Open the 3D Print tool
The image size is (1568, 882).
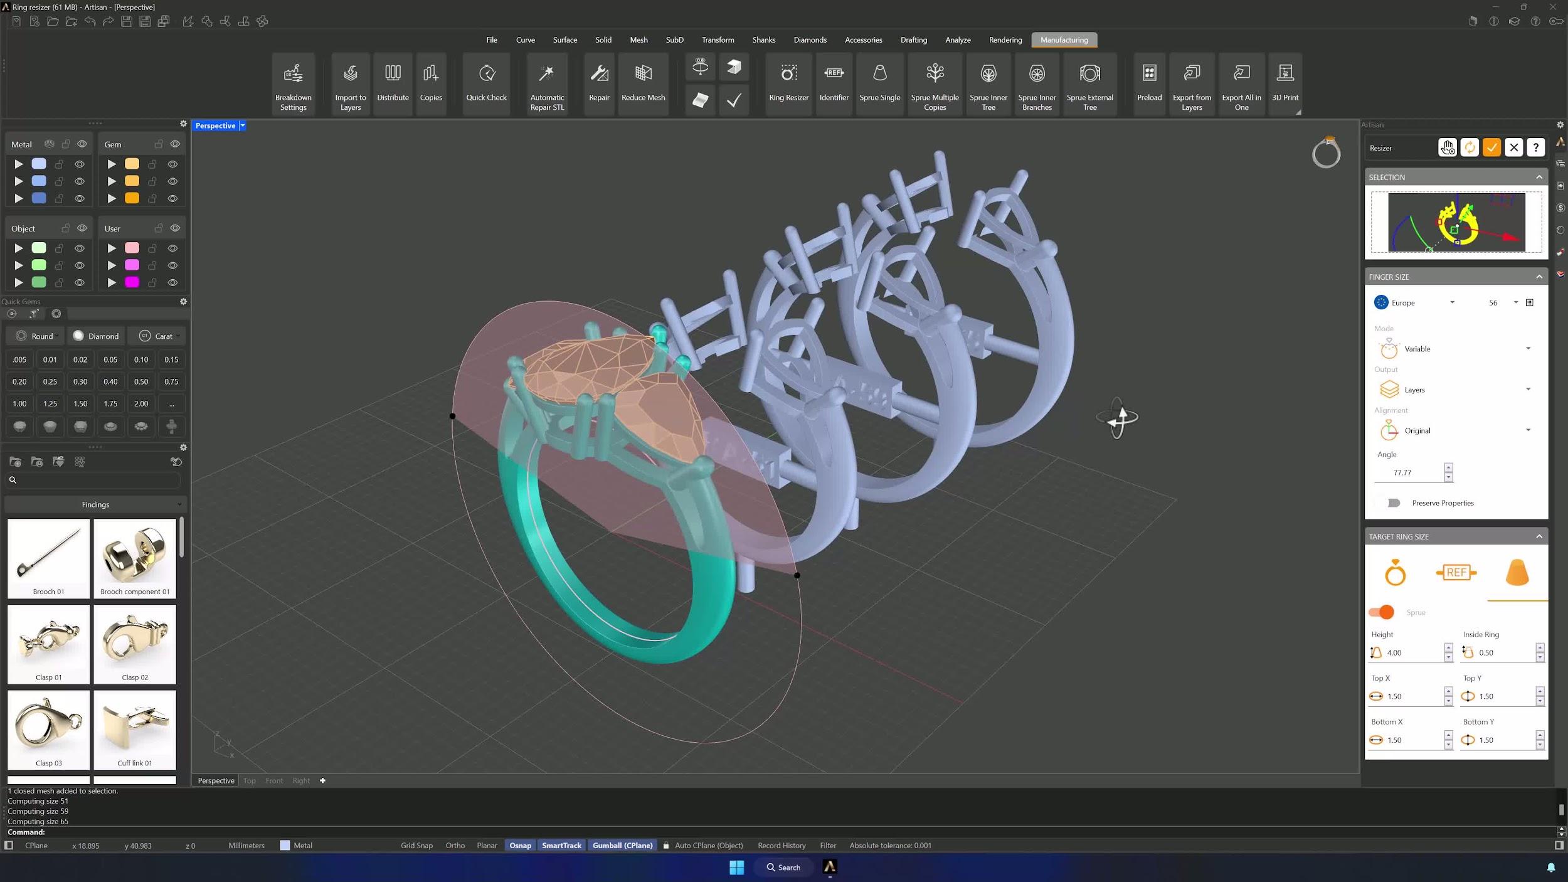(1285, 85)
